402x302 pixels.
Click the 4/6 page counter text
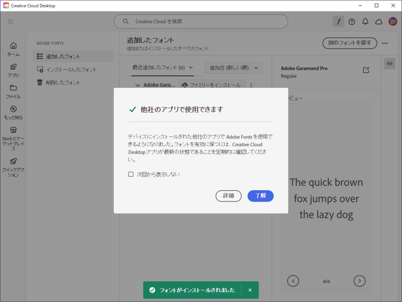(326, 281)
